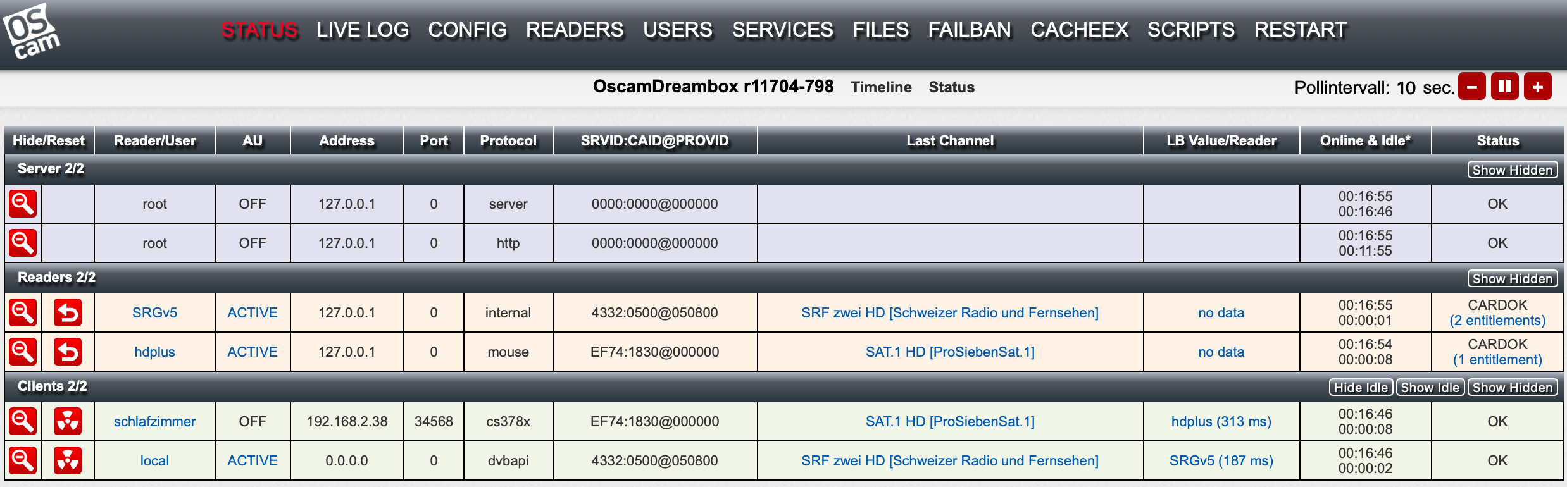This screenshot has width=1567, height=487.
Task: Pause the status polling
Action: pyautogui.click(x=1504, y=87)
